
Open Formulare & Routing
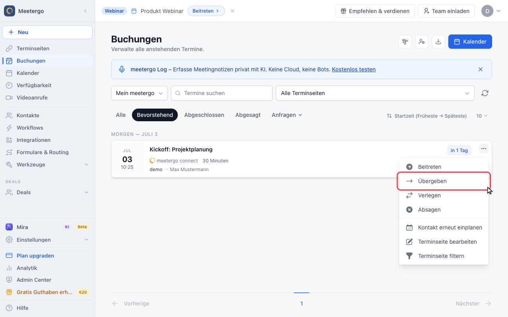(47, 152)
